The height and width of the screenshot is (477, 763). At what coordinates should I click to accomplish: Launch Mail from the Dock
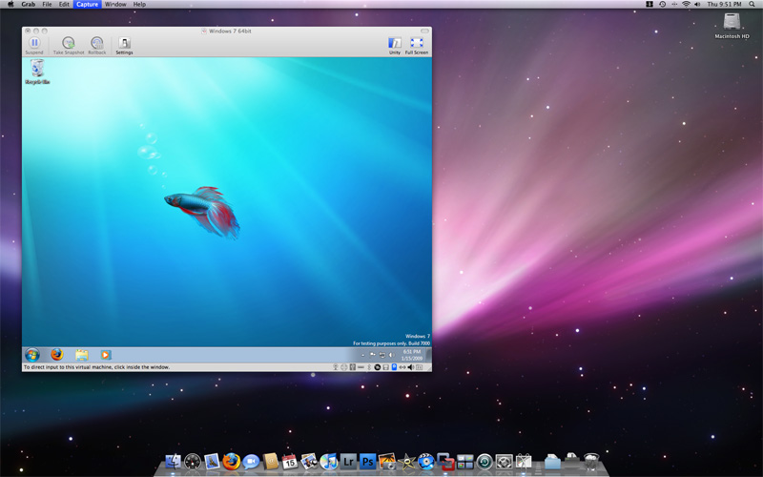pos(212,462)
